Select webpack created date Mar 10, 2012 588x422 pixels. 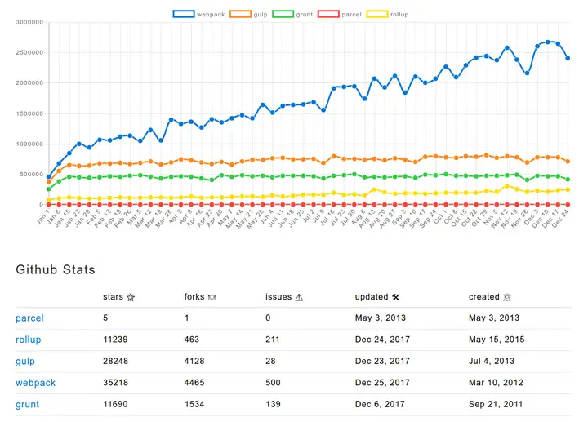tap(496, 383)
